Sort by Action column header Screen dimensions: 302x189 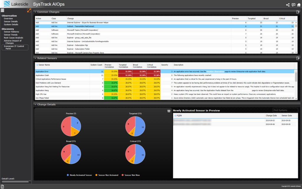point(42,19)
